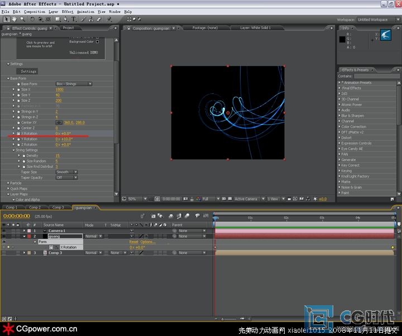Screen dimensions: 402x336
Task: Open the Base Form dropdown (Box - Strings)
Action: (74, 84)
